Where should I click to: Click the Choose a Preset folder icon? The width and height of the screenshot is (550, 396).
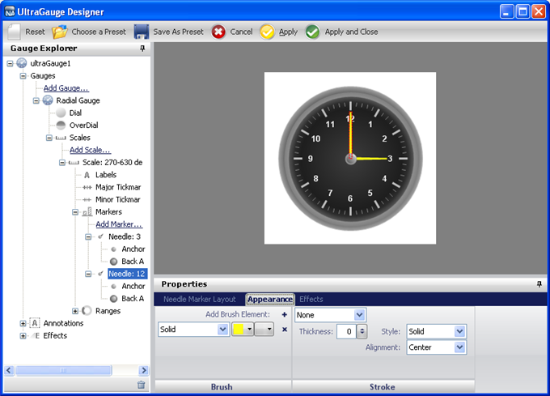(60, 32)
